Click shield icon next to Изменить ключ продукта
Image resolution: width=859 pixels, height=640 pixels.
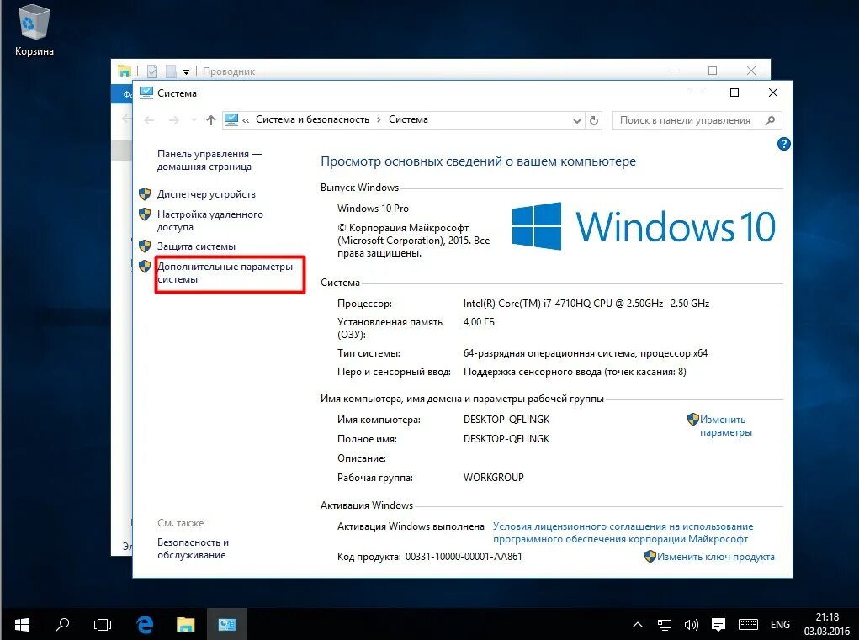650,556
